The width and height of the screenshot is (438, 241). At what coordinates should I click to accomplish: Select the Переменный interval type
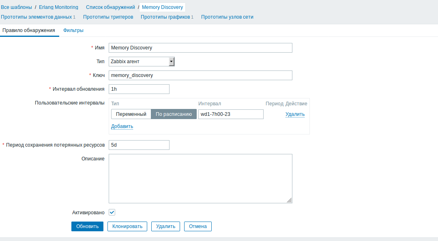click(x=131, y=114)
